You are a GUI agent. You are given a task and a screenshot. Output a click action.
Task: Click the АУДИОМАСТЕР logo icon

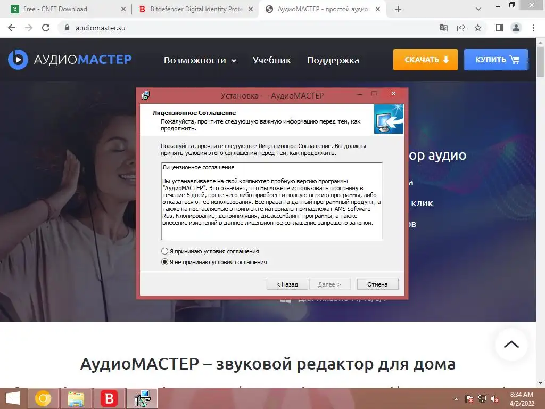(x=18, y=60)
